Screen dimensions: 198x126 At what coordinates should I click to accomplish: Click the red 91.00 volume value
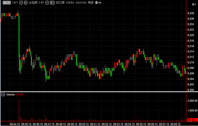(20, 95)
